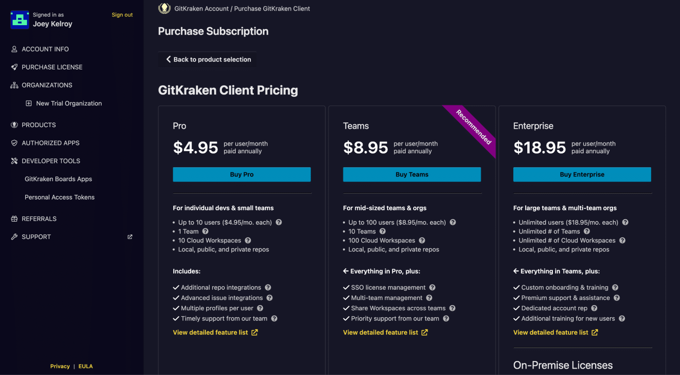Image resolution: width=680 pixels, height=375 pixels.
Task: Open Personal Access Tokens
Action: pyautogui.click(x=60, y=197)
